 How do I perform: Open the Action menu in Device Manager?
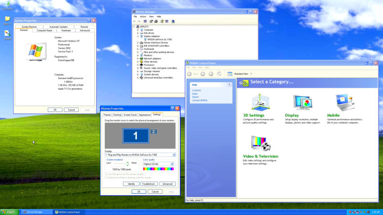tap(143, 17)
